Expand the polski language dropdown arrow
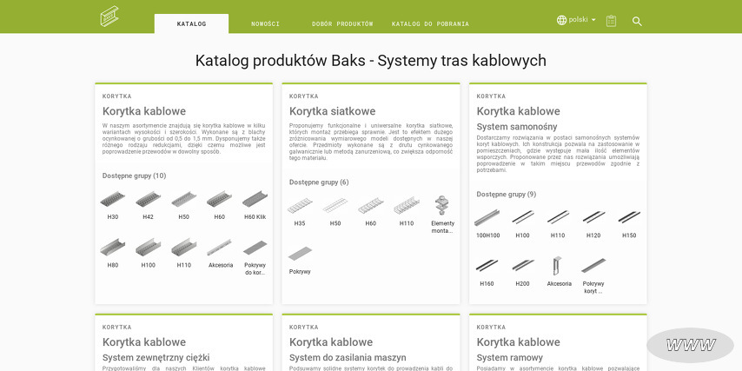 tap(593, 20)
